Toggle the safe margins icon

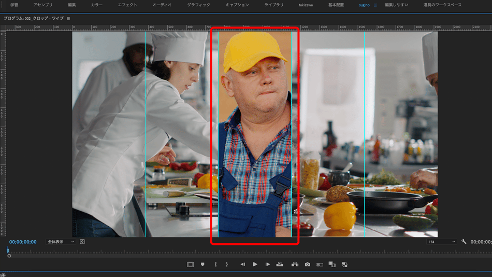tap(190, 265)
